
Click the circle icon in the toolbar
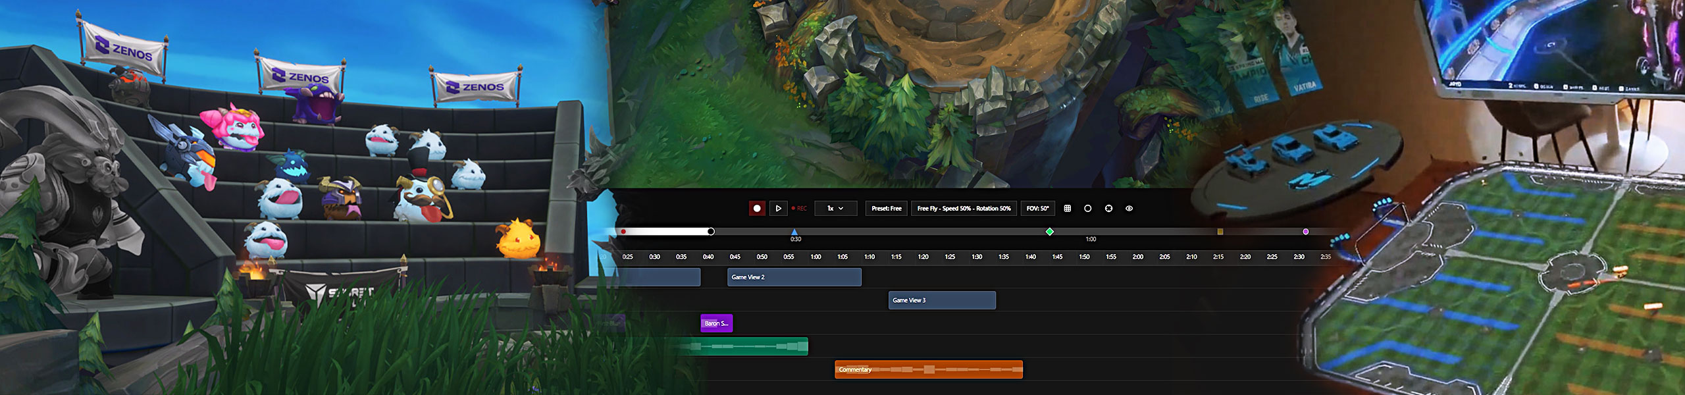[x=1087, y=208]
